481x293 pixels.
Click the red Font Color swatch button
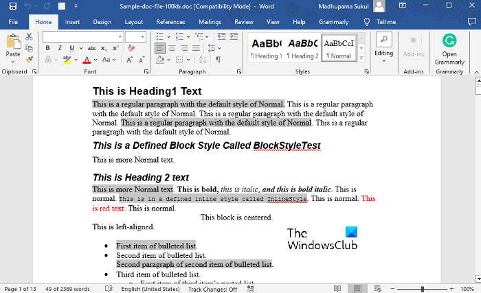click(x=87, y=60)
